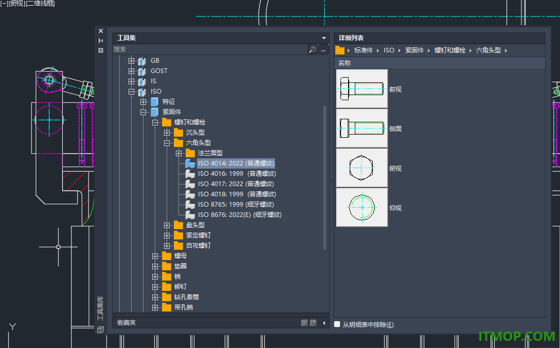Select the 带孔销 folder

(183, 307)
